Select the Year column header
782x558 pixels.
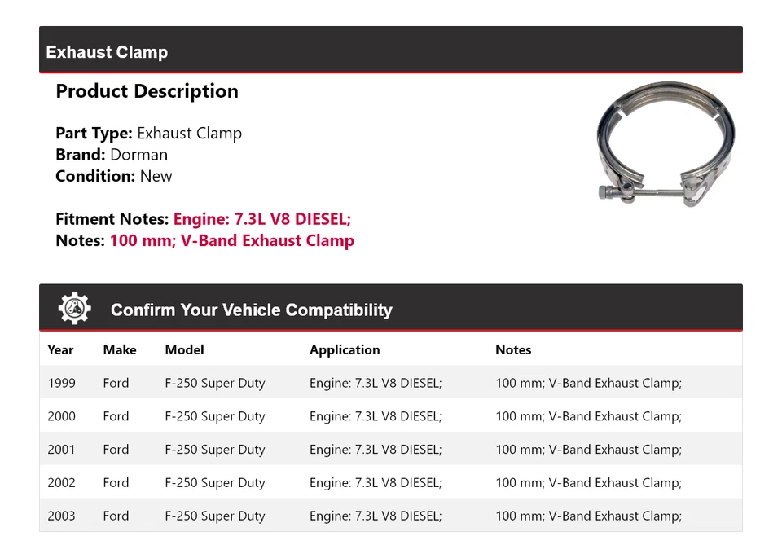click(x=60, y=349)
